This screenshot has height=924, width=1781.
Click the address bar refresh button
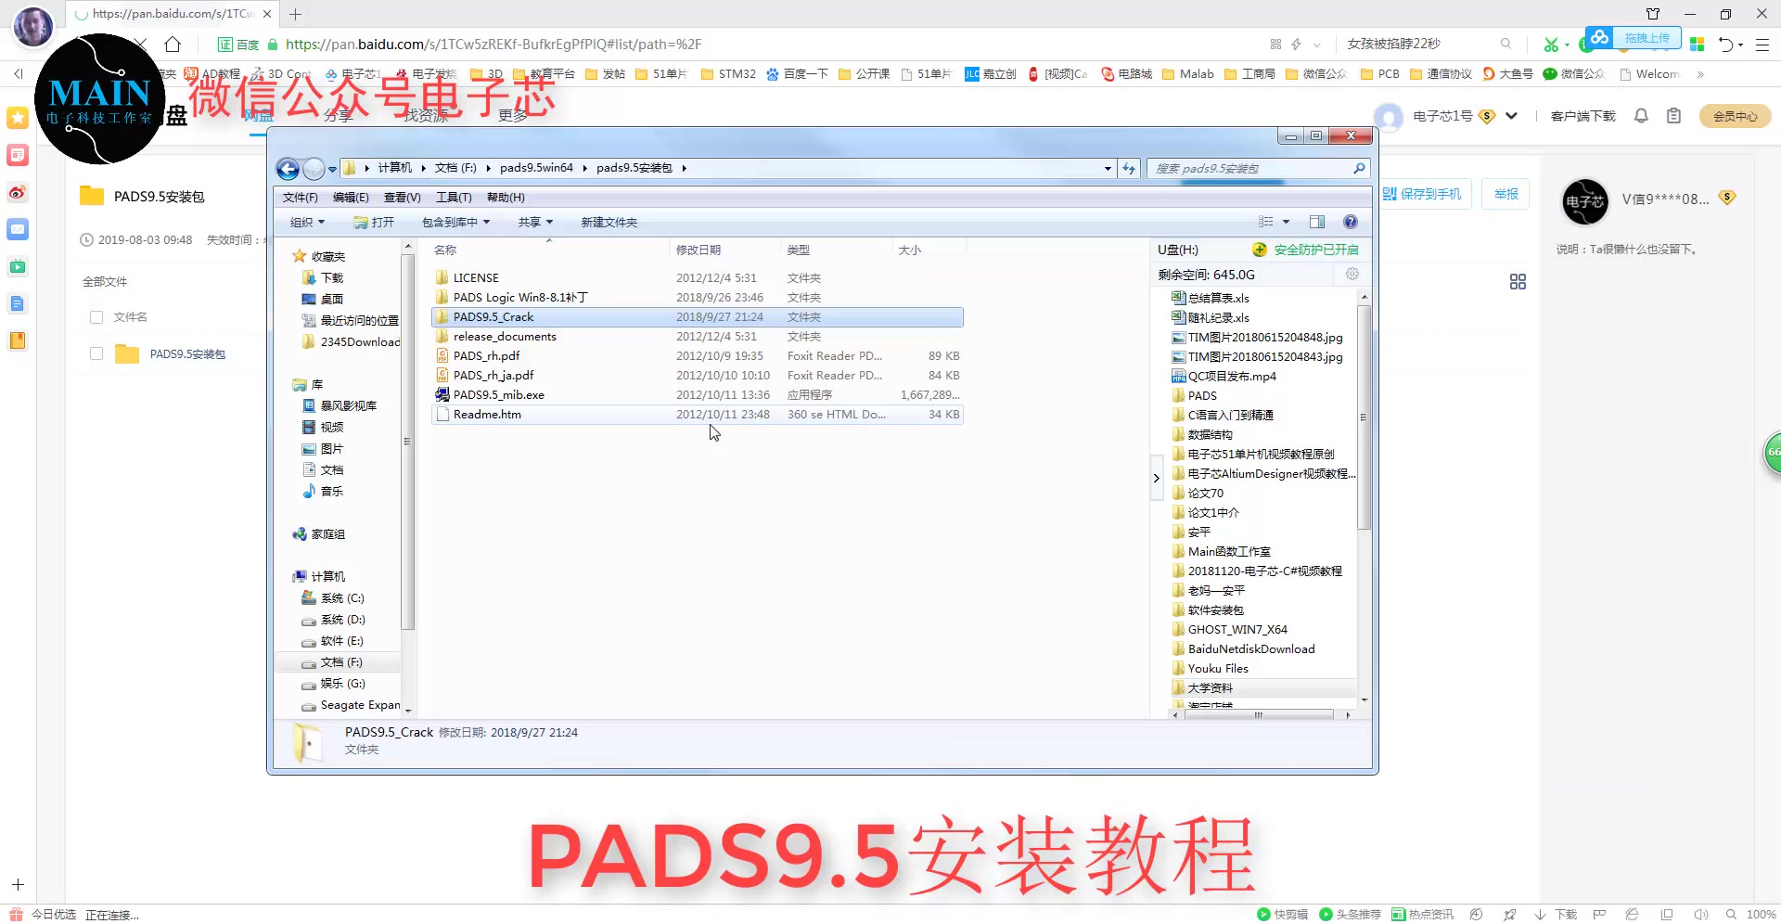tap(1129, 168)
